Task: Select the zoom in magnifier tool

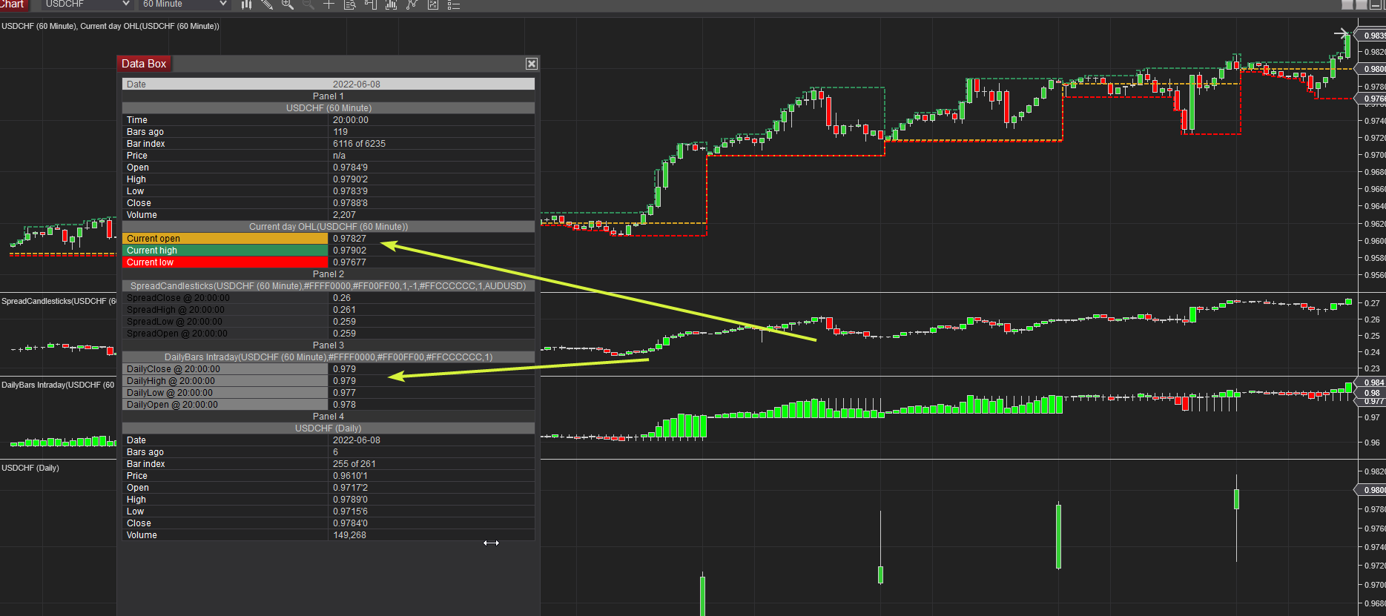Action: [288, 4]
